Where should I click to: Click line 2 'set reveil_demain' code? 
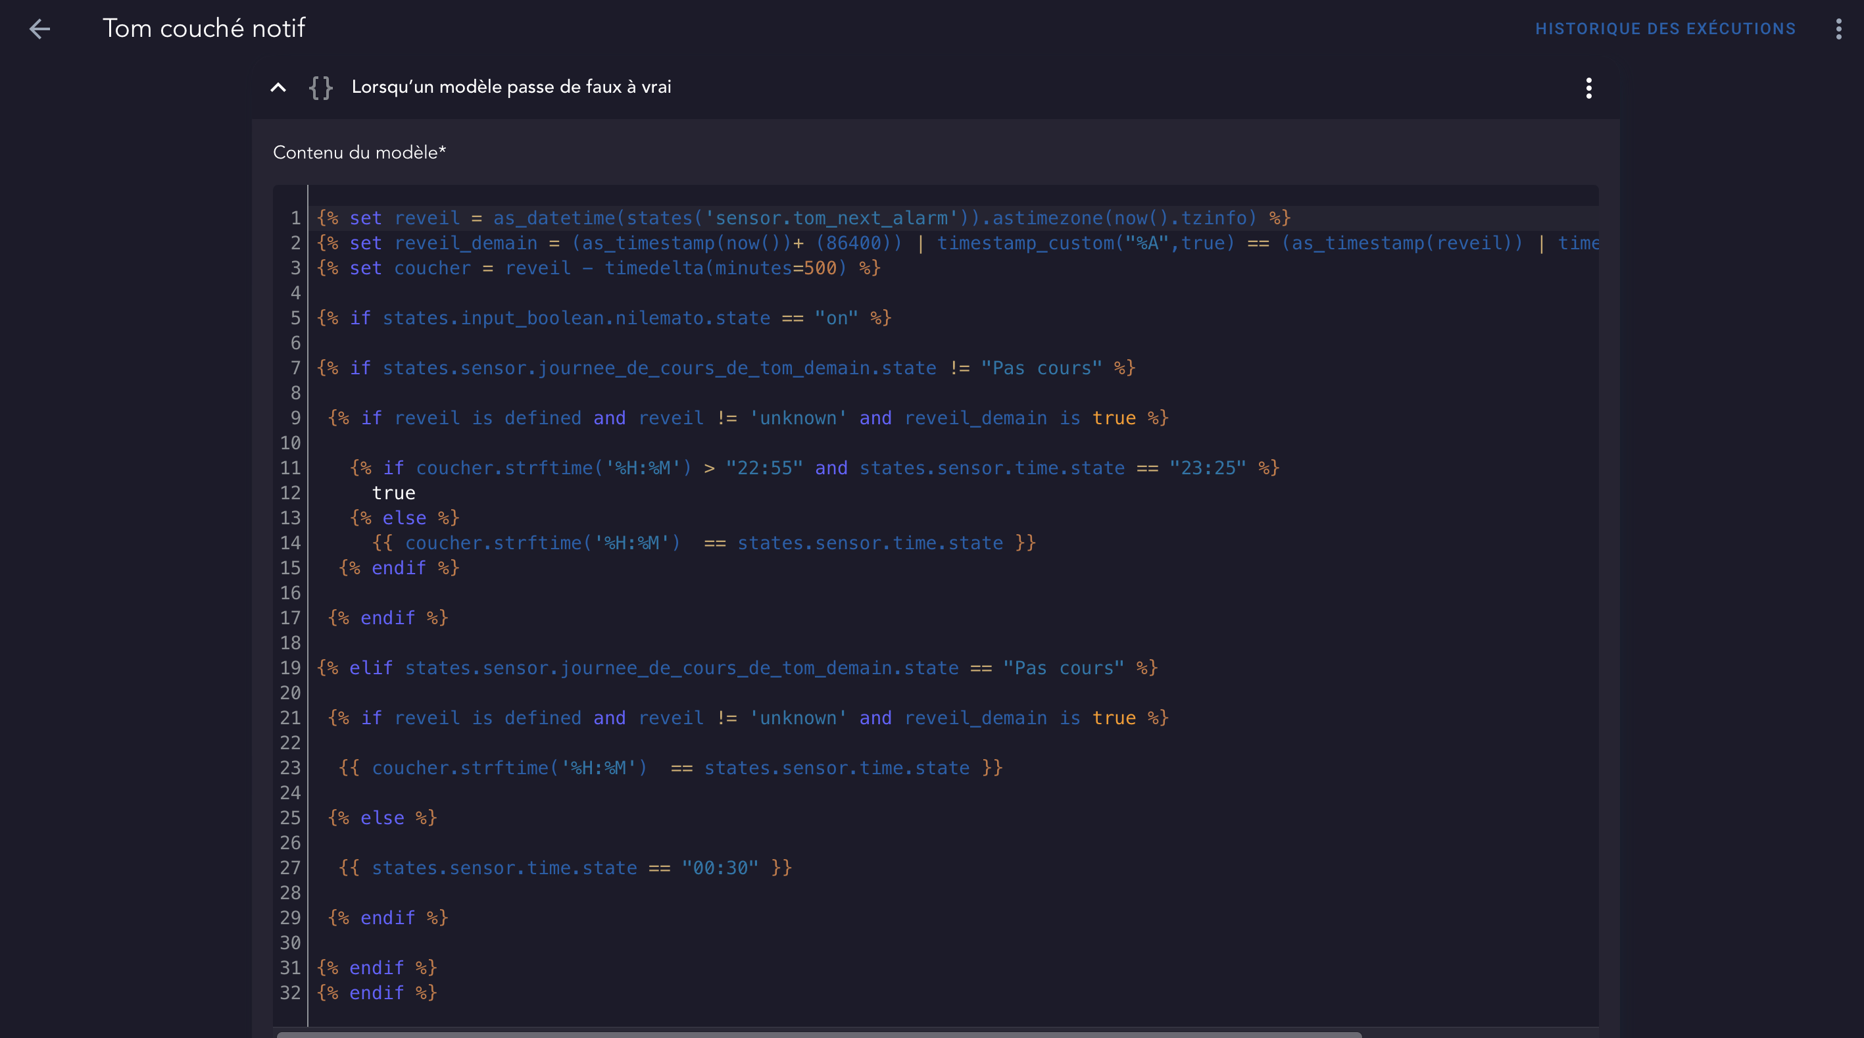tap(958, 243)
